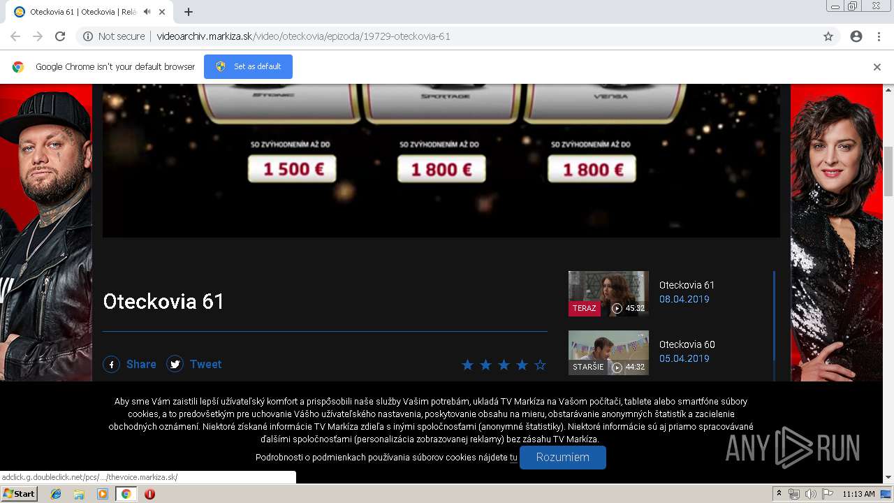Click the Oteckovia 61 page heading
Screen dimensions: 894x503
click(163, 301)
